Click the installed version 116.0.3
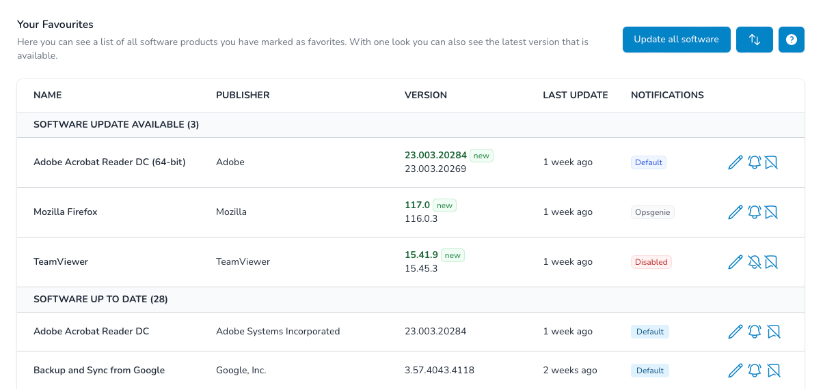This screenshot has height=389, width=823. [421, 219]
